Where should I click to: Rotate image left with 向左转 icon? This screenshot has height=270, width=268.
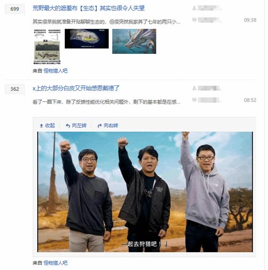click(68, 126)
